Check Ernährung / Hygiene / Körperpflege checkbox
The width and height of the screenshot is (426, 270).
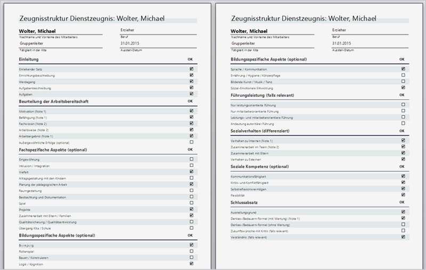point(403,75)
